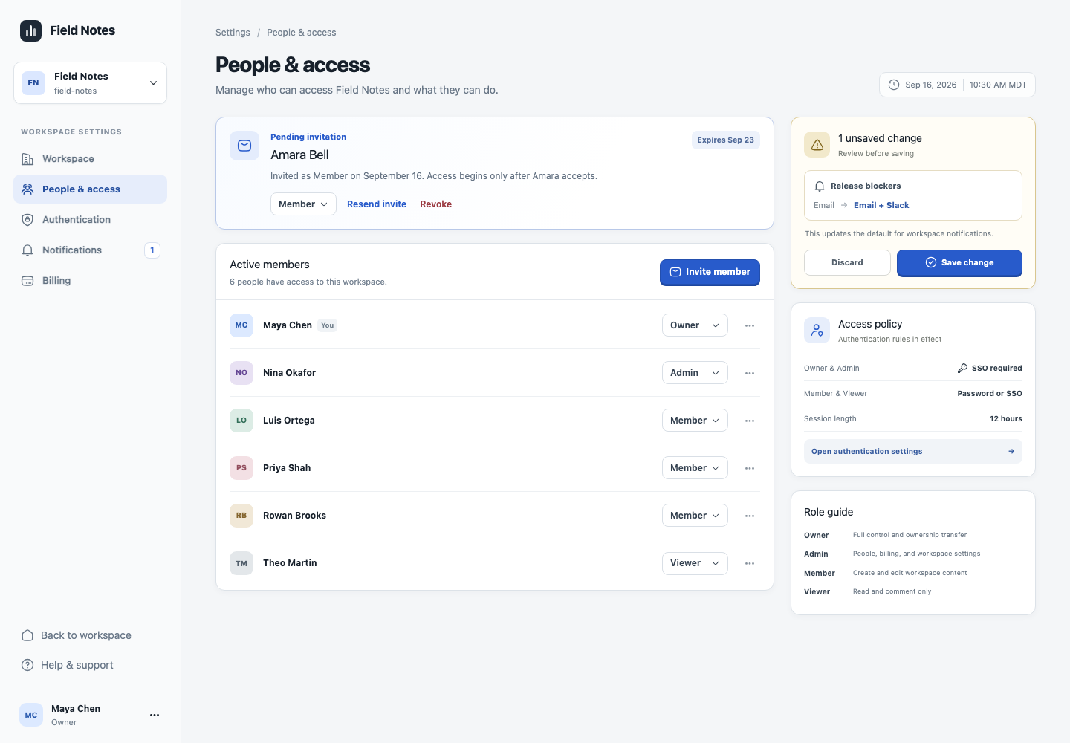Open Theo Martin's Viewer role dropdown
1070x743 pixels.
pos(695,563)
